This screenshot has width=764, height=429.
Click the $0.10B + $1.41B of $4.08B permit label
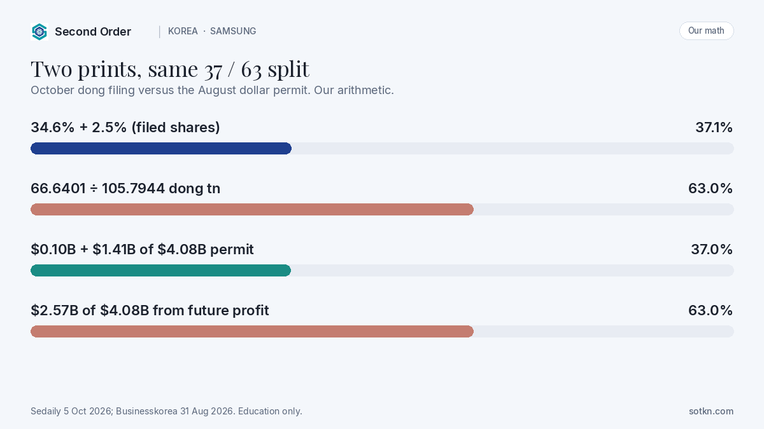[x=142, y=250]
